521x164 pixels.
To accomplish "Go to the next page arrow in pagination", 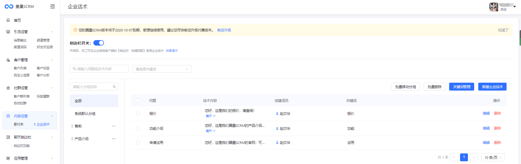I will pyautogui.click(x=474, y=157).
